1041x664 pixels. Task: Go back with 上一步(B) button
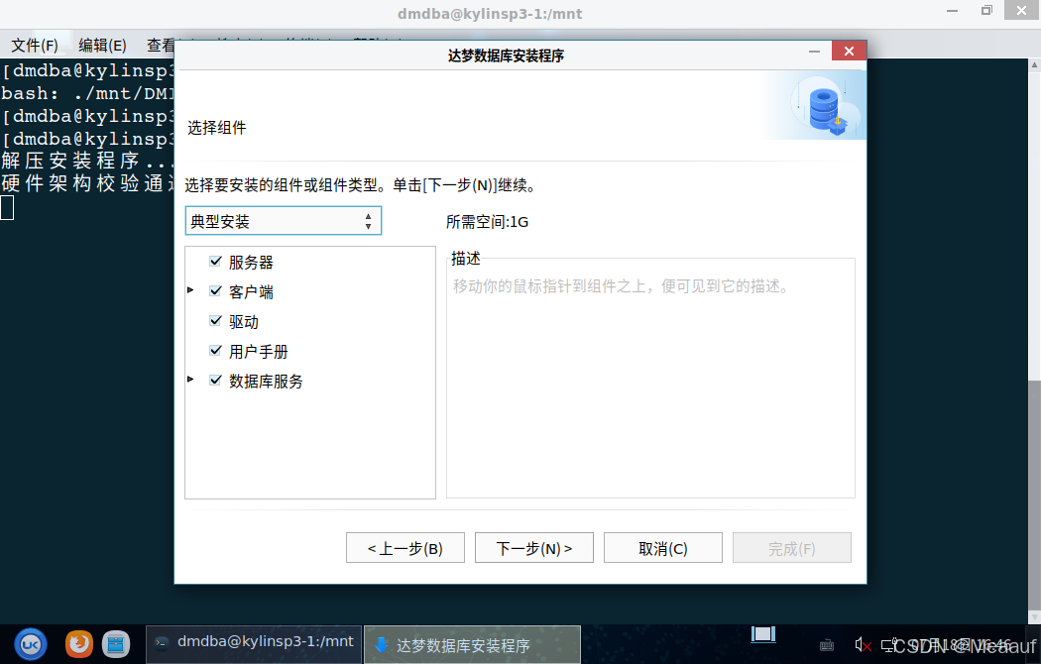click(405, 548)
